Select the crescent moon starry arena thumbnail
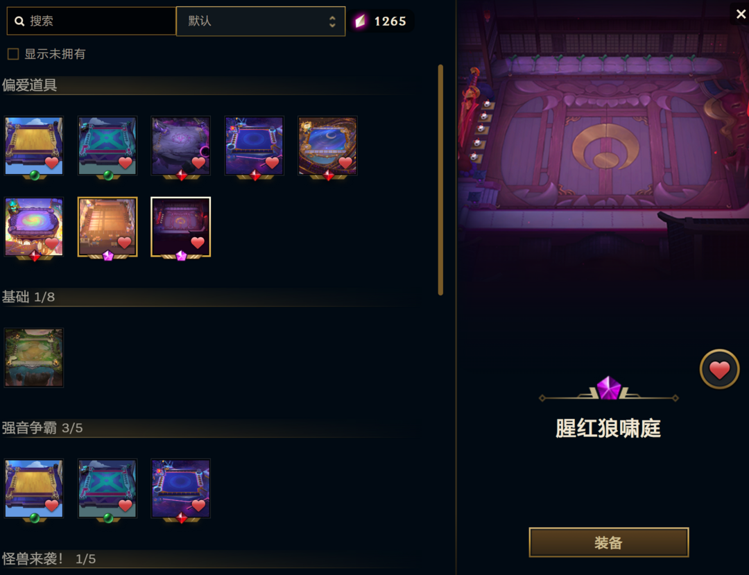The height and width of the screenshot is (575, 749). pyautogui.click(x=327, y=146)
